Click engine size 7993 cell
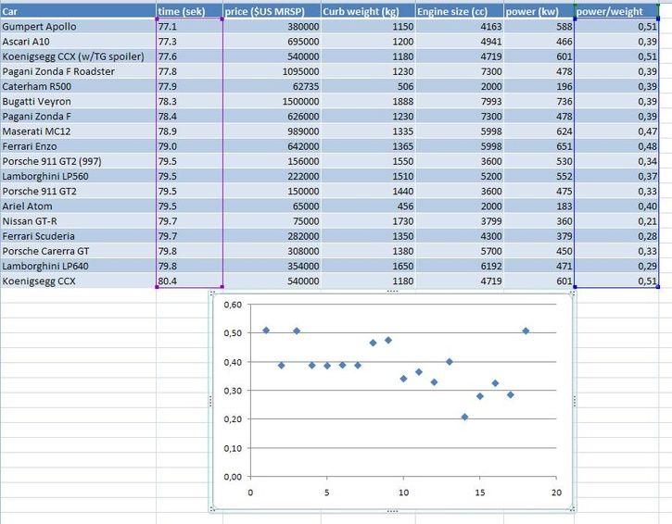Image resolution: width=672 pixels, height=524 pixels. [460, 102]
